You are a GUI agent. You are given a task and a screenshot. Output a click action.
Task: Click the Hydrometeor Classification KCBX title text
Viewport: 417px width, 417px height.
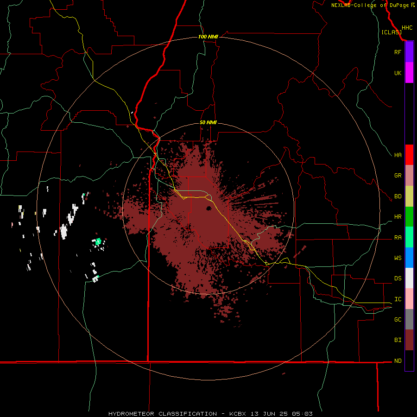[x=210, y=414]
